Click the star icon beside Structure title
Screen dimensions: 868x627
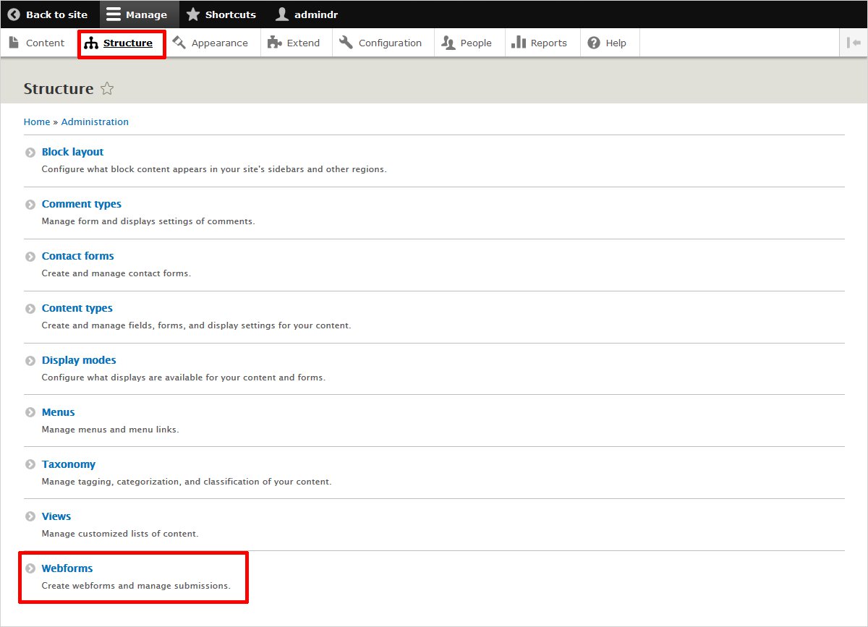click(x=107, y=89)
